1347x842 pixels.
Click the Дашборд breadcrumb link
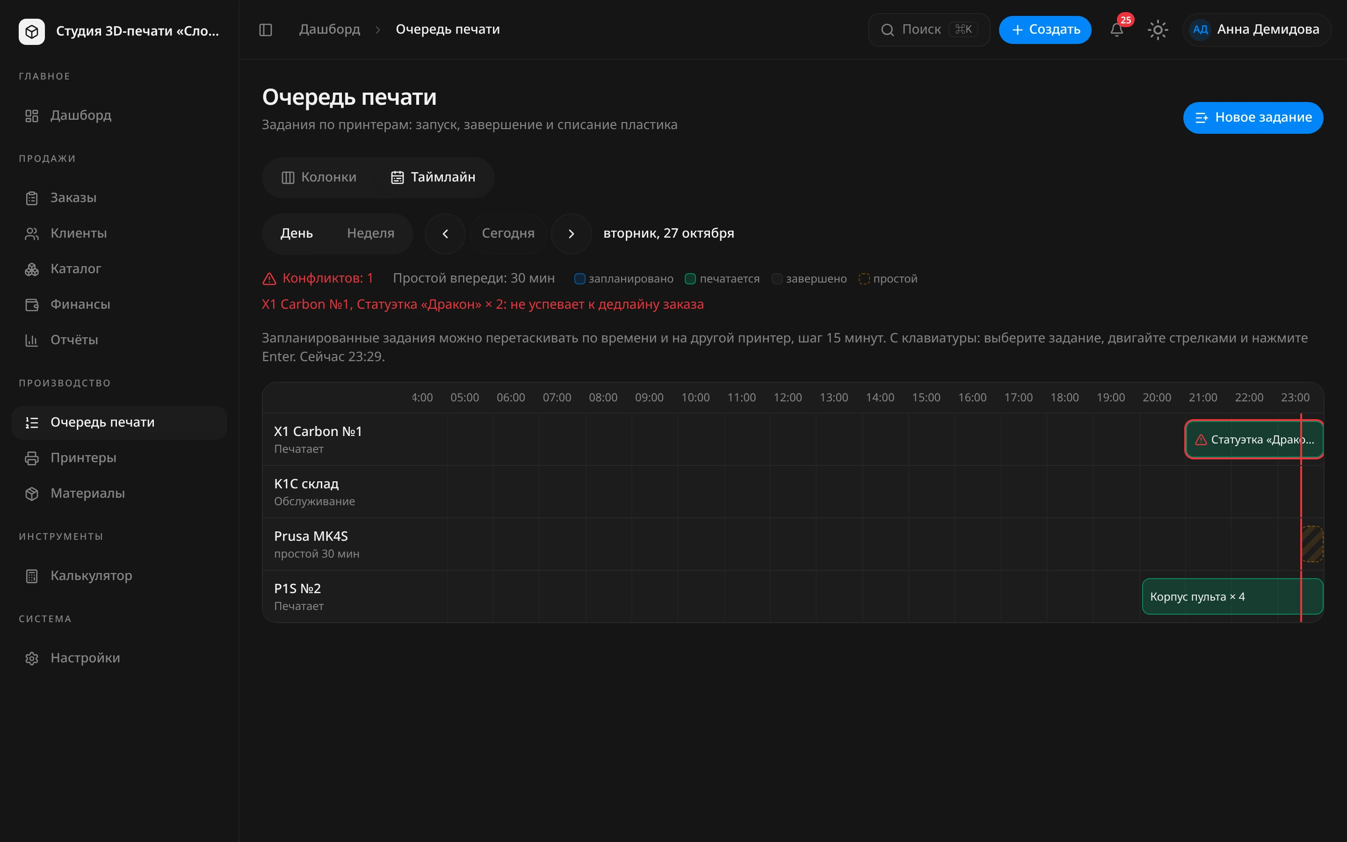click(330, 29)
